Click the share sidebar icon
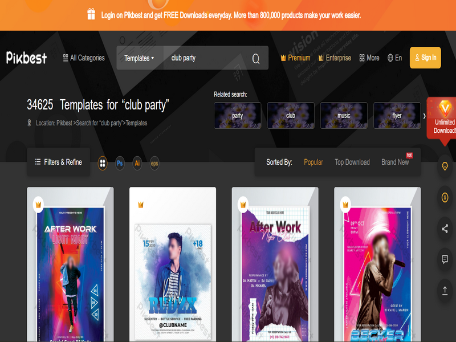The height and width of the screenshot is (342, 456). pos(445,229)
